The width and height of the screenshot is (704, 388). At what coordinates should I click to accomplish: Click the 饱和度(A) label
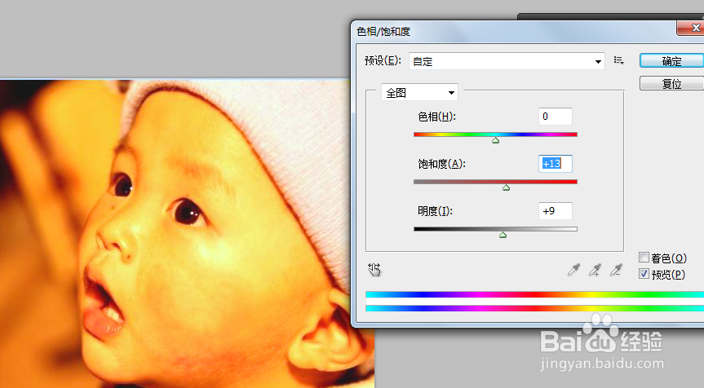coord(441,164)
